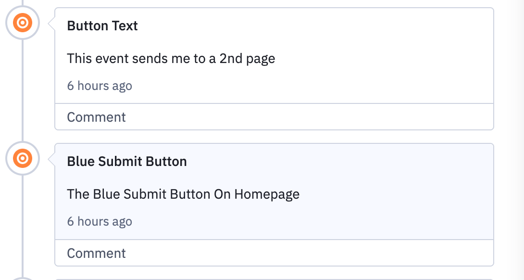Click the speech-bubble pointer on Button Text card
524x280 pixels.
[x=50, y=23]
